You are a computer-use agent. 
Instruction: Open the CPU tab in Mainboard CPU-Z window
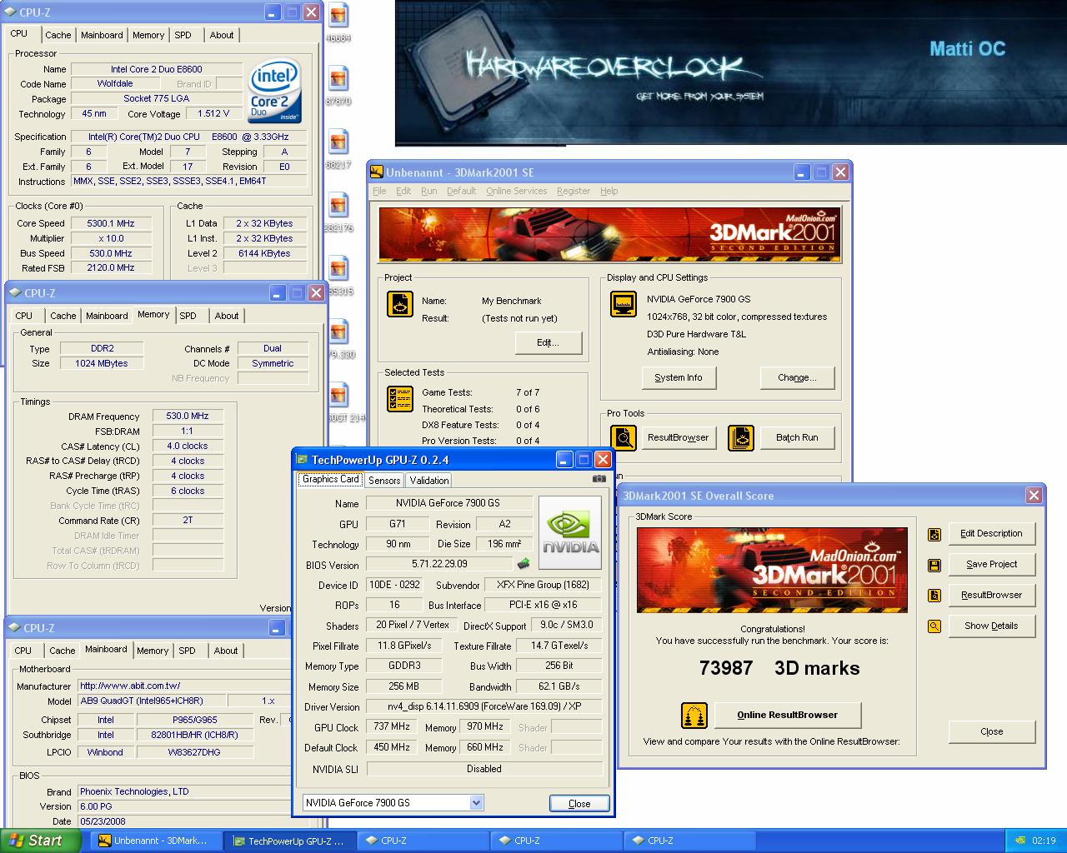[23, 651]
